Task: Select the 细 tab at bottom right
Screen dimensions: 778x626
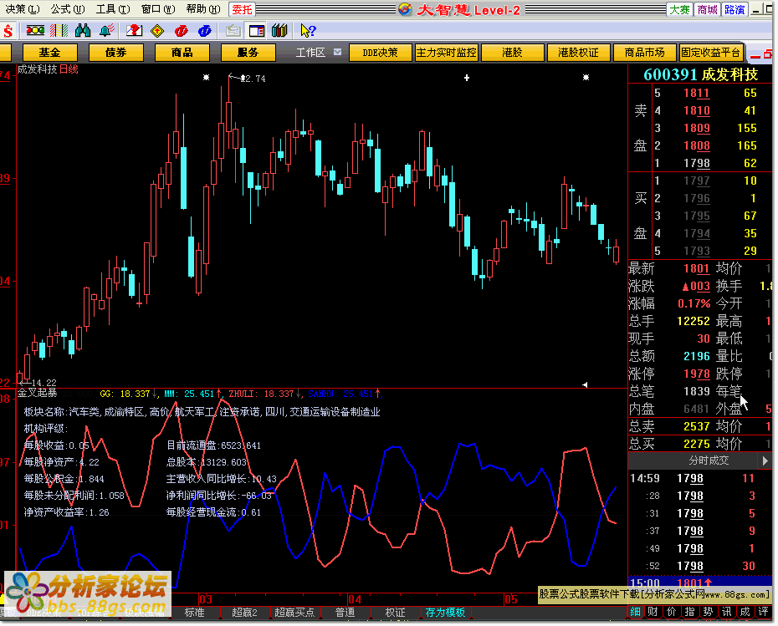Action: point(635,612)
